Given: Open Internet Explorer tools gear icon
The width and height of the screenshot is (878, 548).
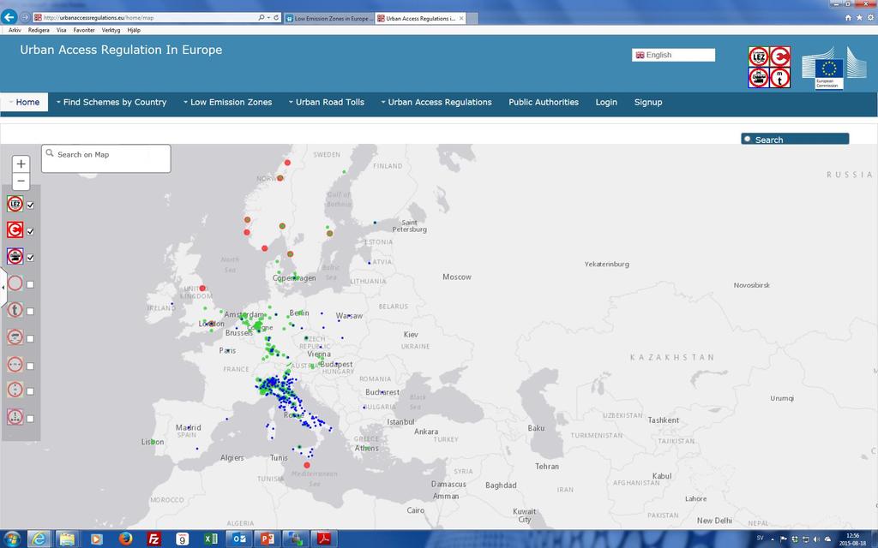Looking at the screenshot, I should tap(871, 18).
